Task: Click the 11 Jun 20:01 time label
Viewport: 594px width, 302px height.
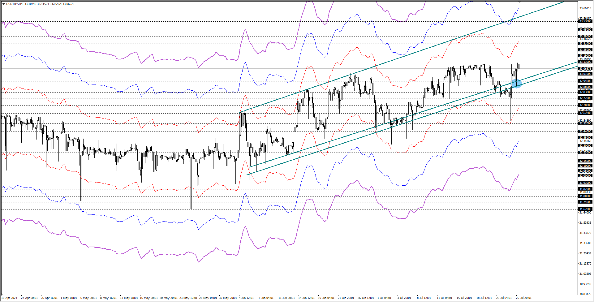Action: (x=286, y=298)
